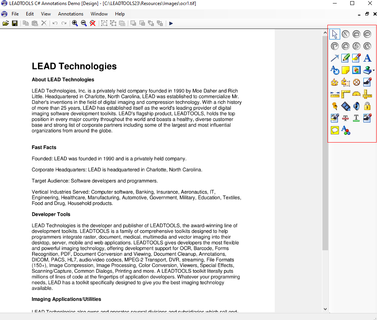Open the document icon in menu bar
377x320 pixels.
click(4, 14)
